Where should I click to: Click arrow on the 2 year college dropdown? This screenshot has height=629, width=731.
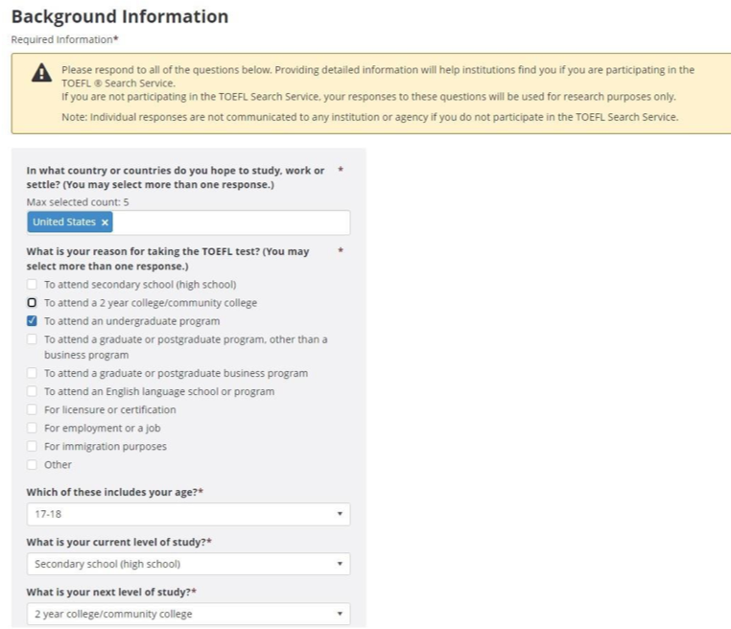[340, 614]
